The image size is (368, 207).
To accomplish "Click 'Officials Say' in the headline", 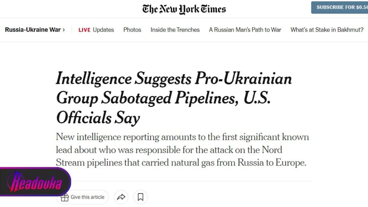I will (98, 118).
